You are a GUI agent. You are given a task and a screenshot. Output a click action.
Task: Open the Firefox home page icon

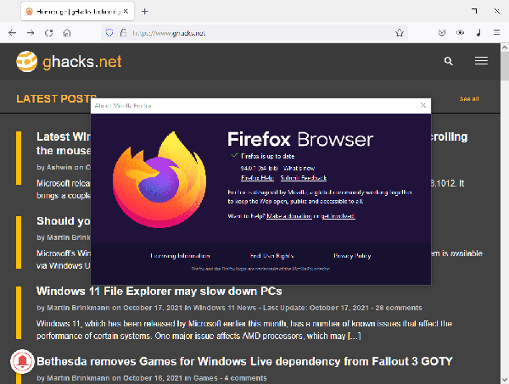67,33
